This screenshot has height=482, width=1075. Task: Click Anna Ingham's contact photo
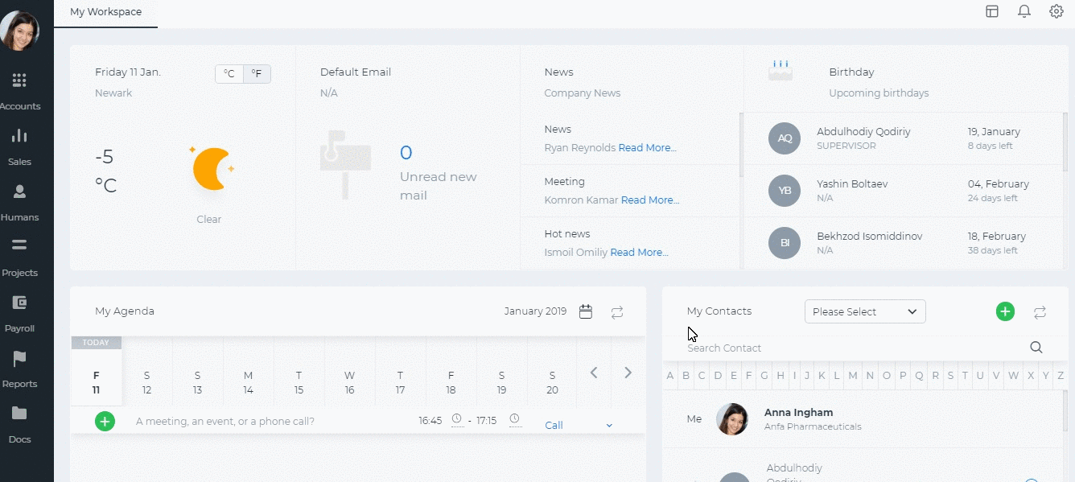pyautogui.click(x=732, y=419)
